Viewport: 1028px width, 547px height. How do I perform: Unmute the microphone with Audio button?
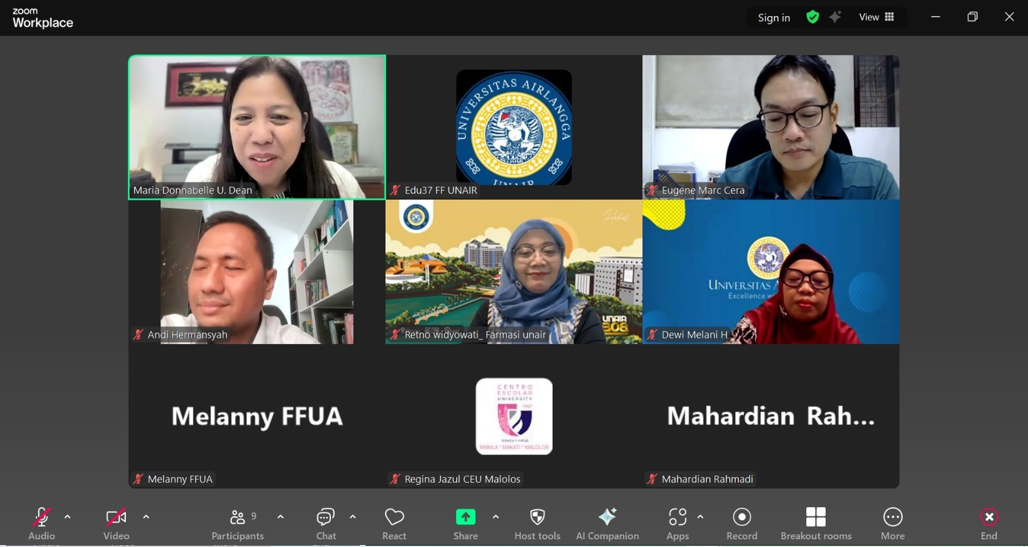[42, 524]
